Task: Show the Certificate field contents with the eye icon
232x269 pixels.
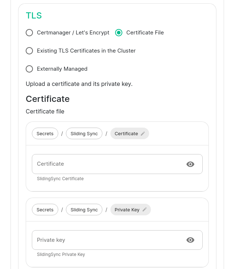Action: [x=190, y=164]
